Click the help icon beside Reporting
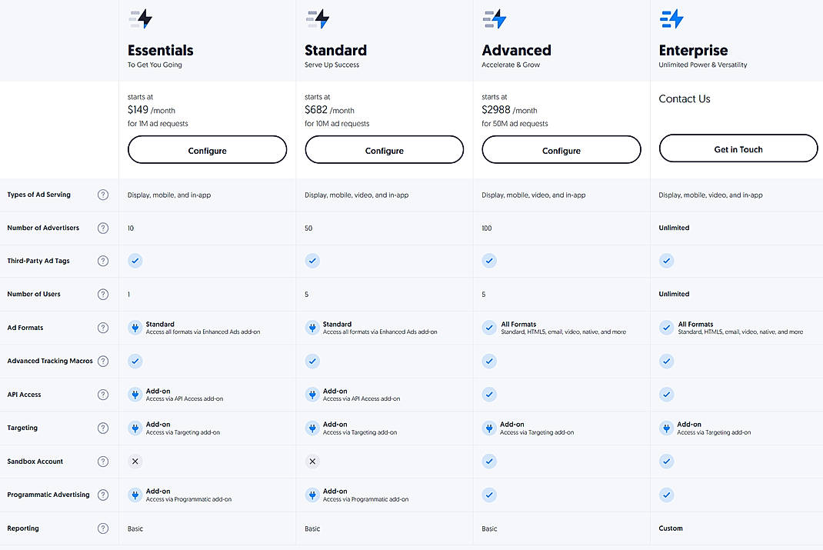 (103, 528)
